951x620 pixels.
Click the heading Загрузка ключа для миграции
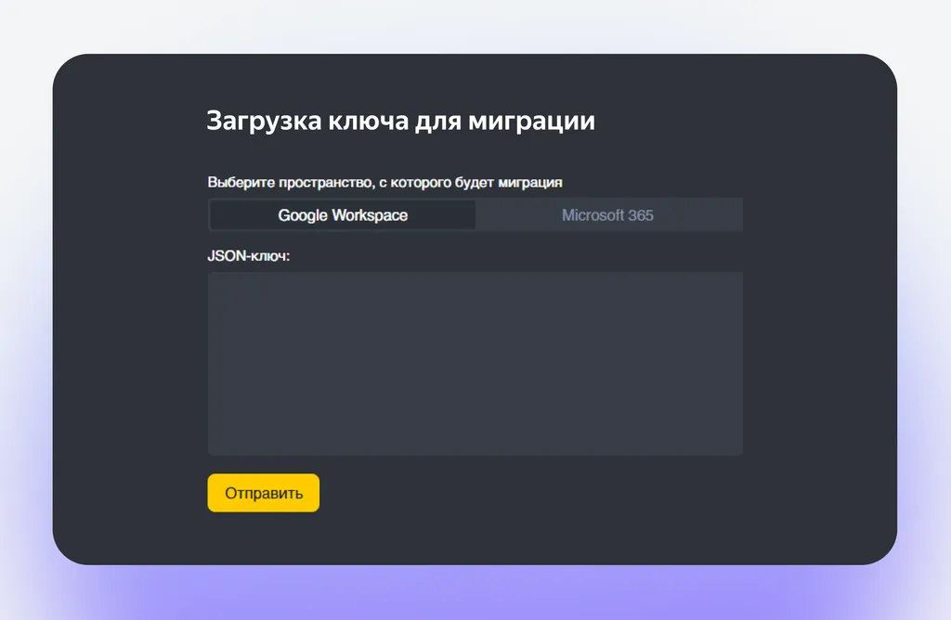click(400, 122)
